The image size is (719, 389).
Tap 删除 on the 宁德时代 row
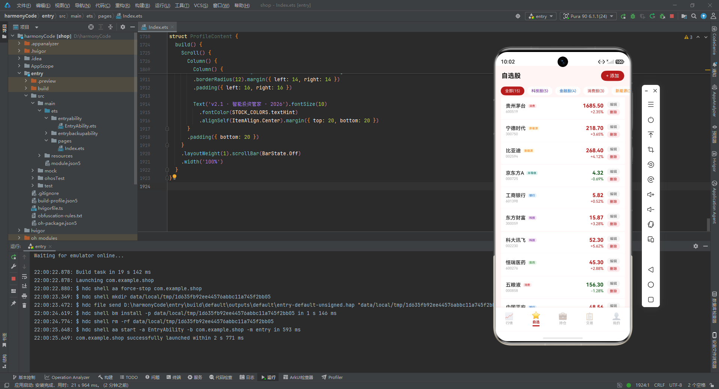click(x=613, y=134)
